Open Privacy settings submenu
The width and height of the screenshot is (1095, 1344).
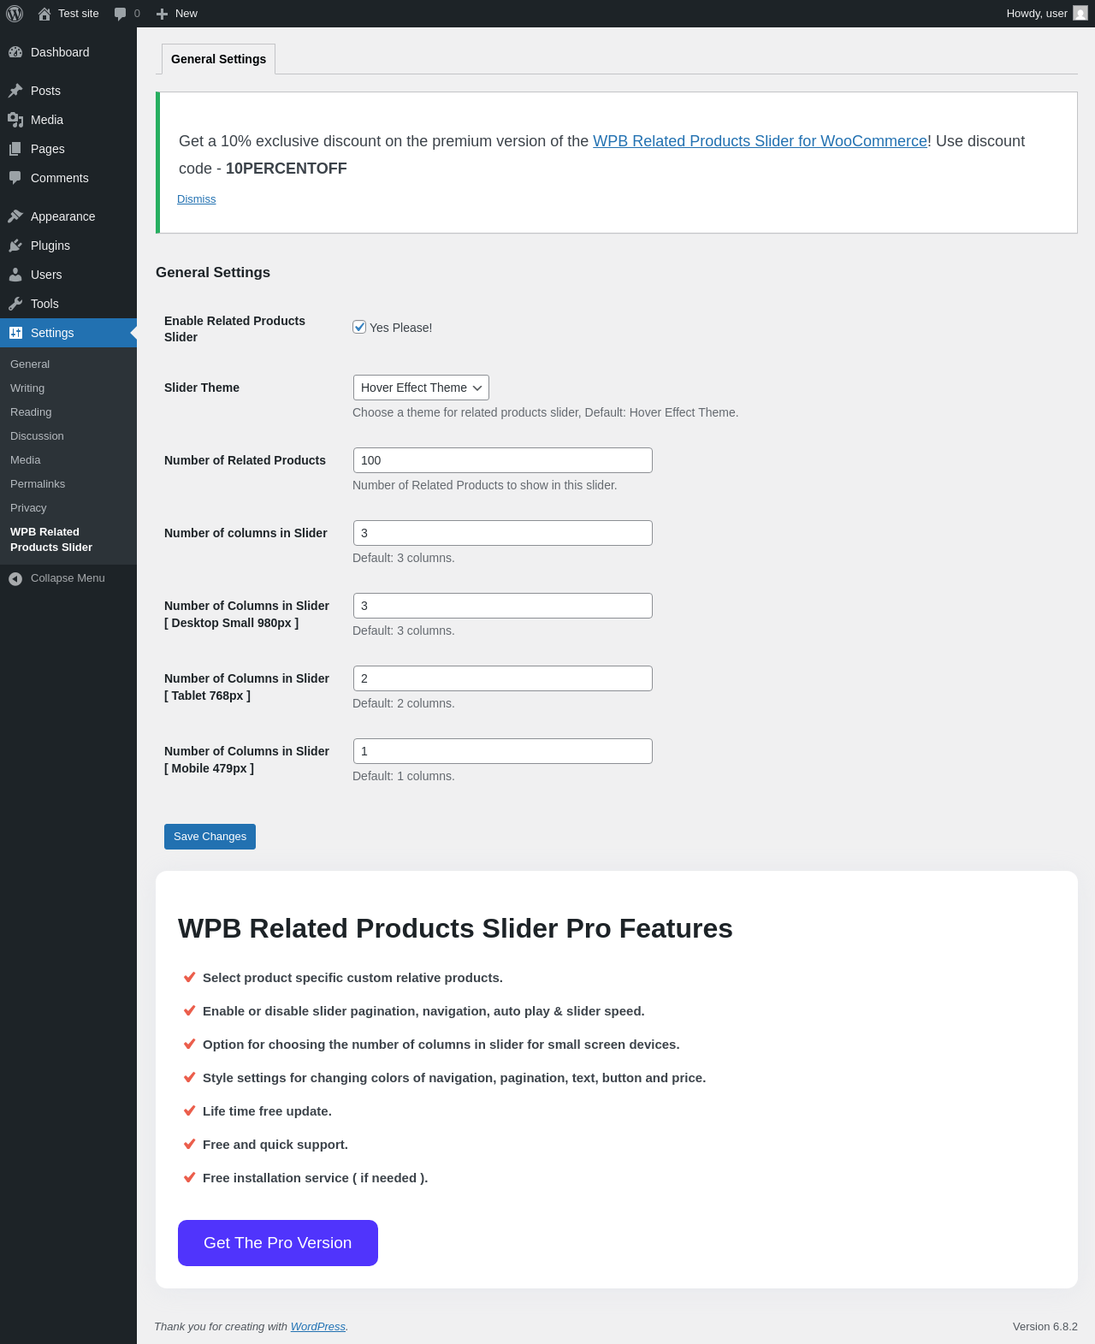tap(28, 508)
